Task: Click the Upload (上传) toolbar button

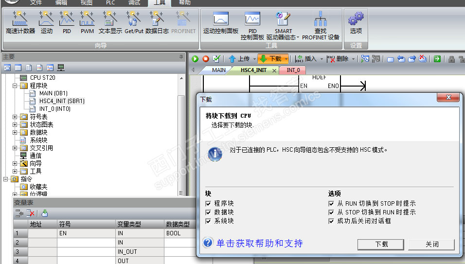Action: [239, 59]
